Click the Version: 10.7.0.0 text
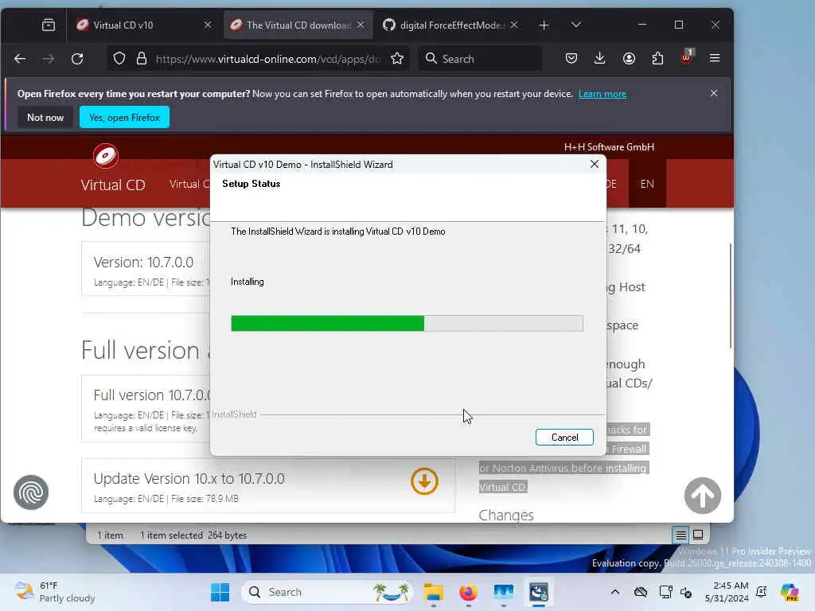The image size is (815, 611). pos(143,263)
